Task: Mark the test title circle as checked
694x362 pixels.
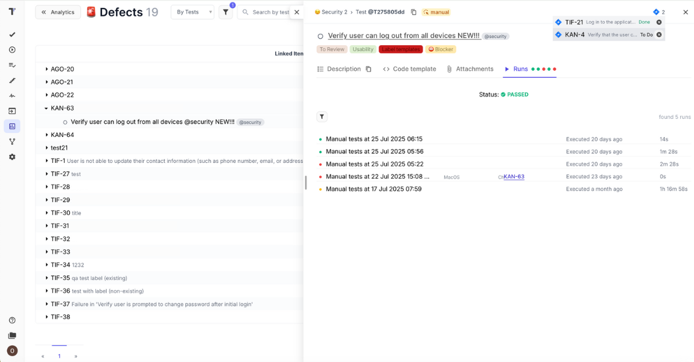Action: pyautogui.click(x=320, y=36)
